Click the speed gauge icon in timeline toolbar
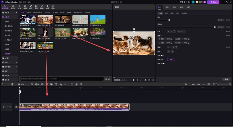The image size is (233, 127). (42, 84)
